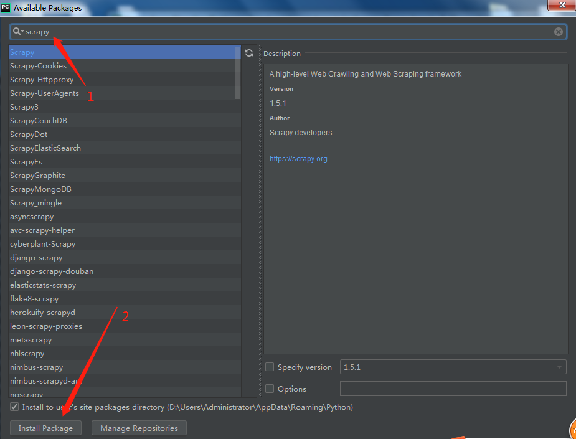Select Scrapy-Cookies in the list
The image size is (576, 439).
pyautogui.click(x=125, y=66)
